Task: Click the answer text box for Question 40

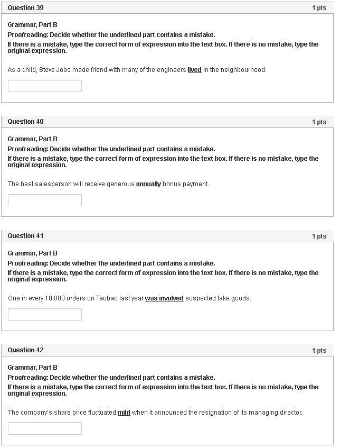Action: (44, 200)
